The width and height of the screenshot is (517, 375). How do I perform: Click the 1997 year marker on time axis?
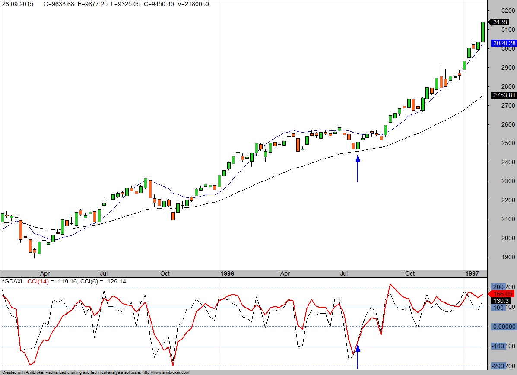tap(472, 273)
